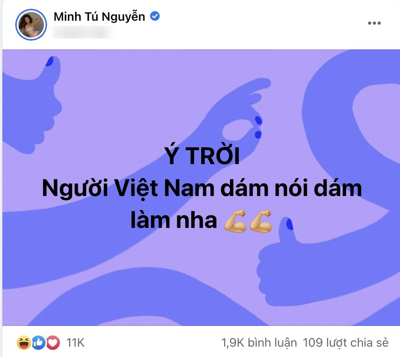
Task: Click the blue verified badge
Action: pyautogui.click(x=155, y=16)
